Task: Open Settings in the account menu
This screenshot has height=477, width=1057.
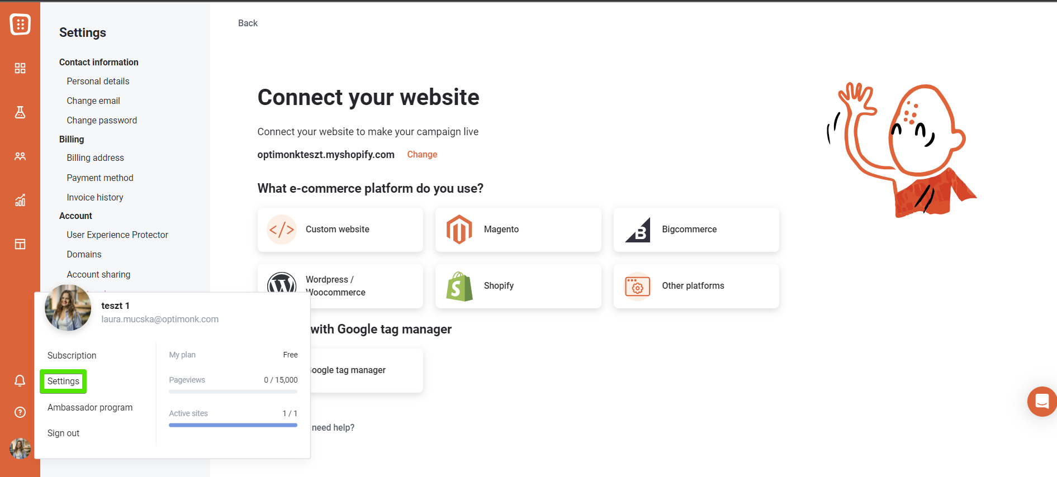Action: (63, 381)
